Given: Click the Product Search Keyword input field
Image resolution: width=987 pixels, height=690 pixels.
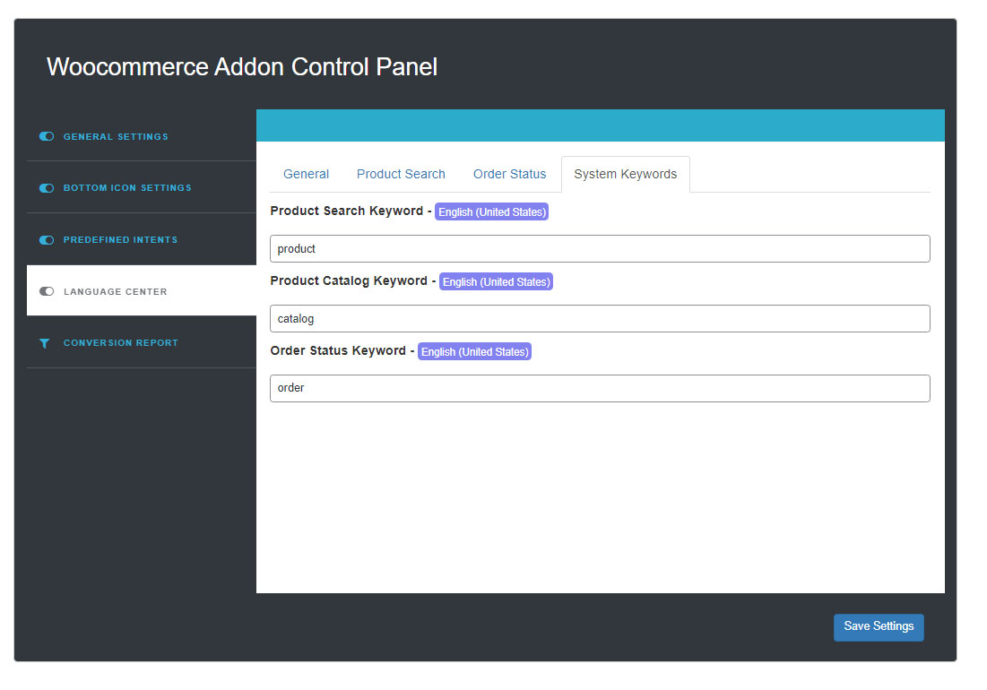Looking at the screenshot, I should (600, 248).
